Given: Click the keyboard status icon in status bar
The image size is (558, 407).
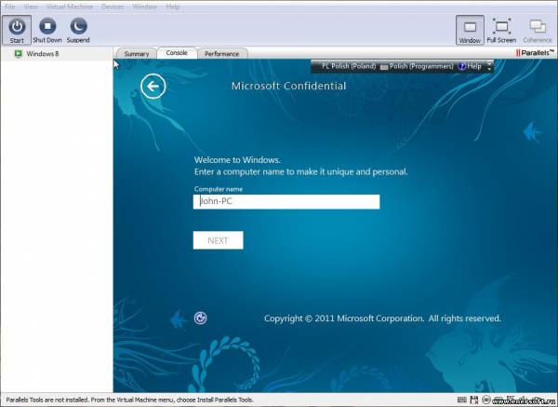Looking at the screenshot, I should (x=461, y=400).
